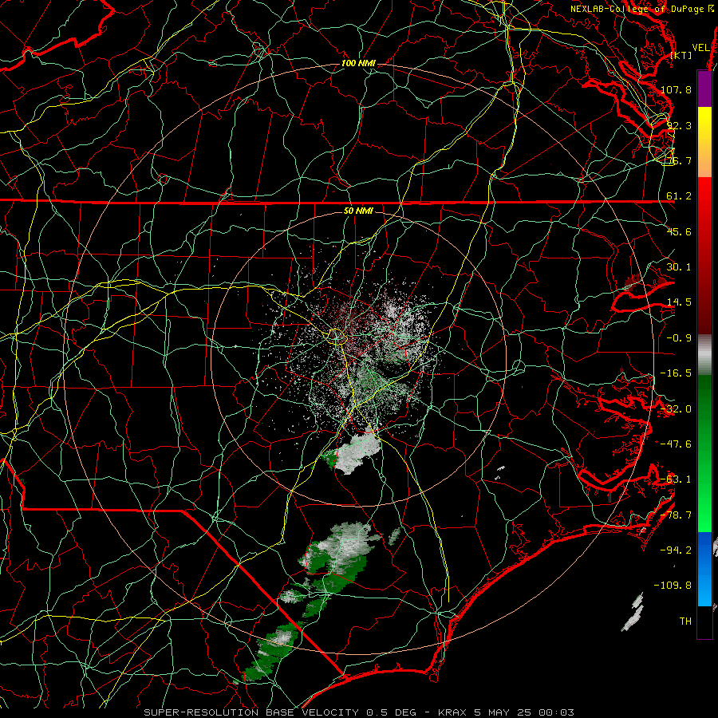The image size is (718, 718).
Task: Select the 92.3 value on the velocity scale
Action: point(679,125)
